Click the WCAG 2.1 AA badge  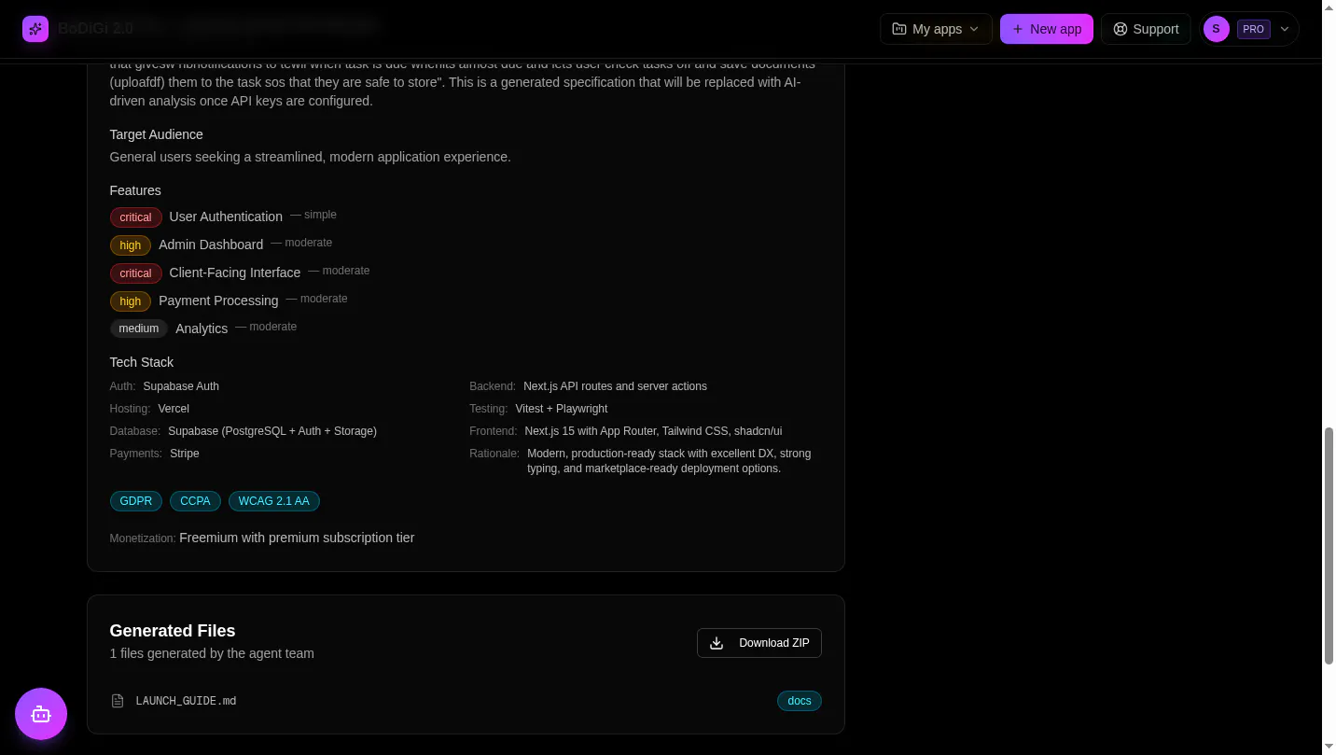point(274,501)
